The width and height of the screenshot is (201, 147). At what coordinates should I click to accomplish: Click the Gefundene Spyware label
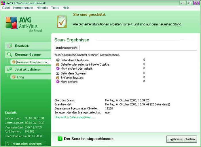(73, 73)
